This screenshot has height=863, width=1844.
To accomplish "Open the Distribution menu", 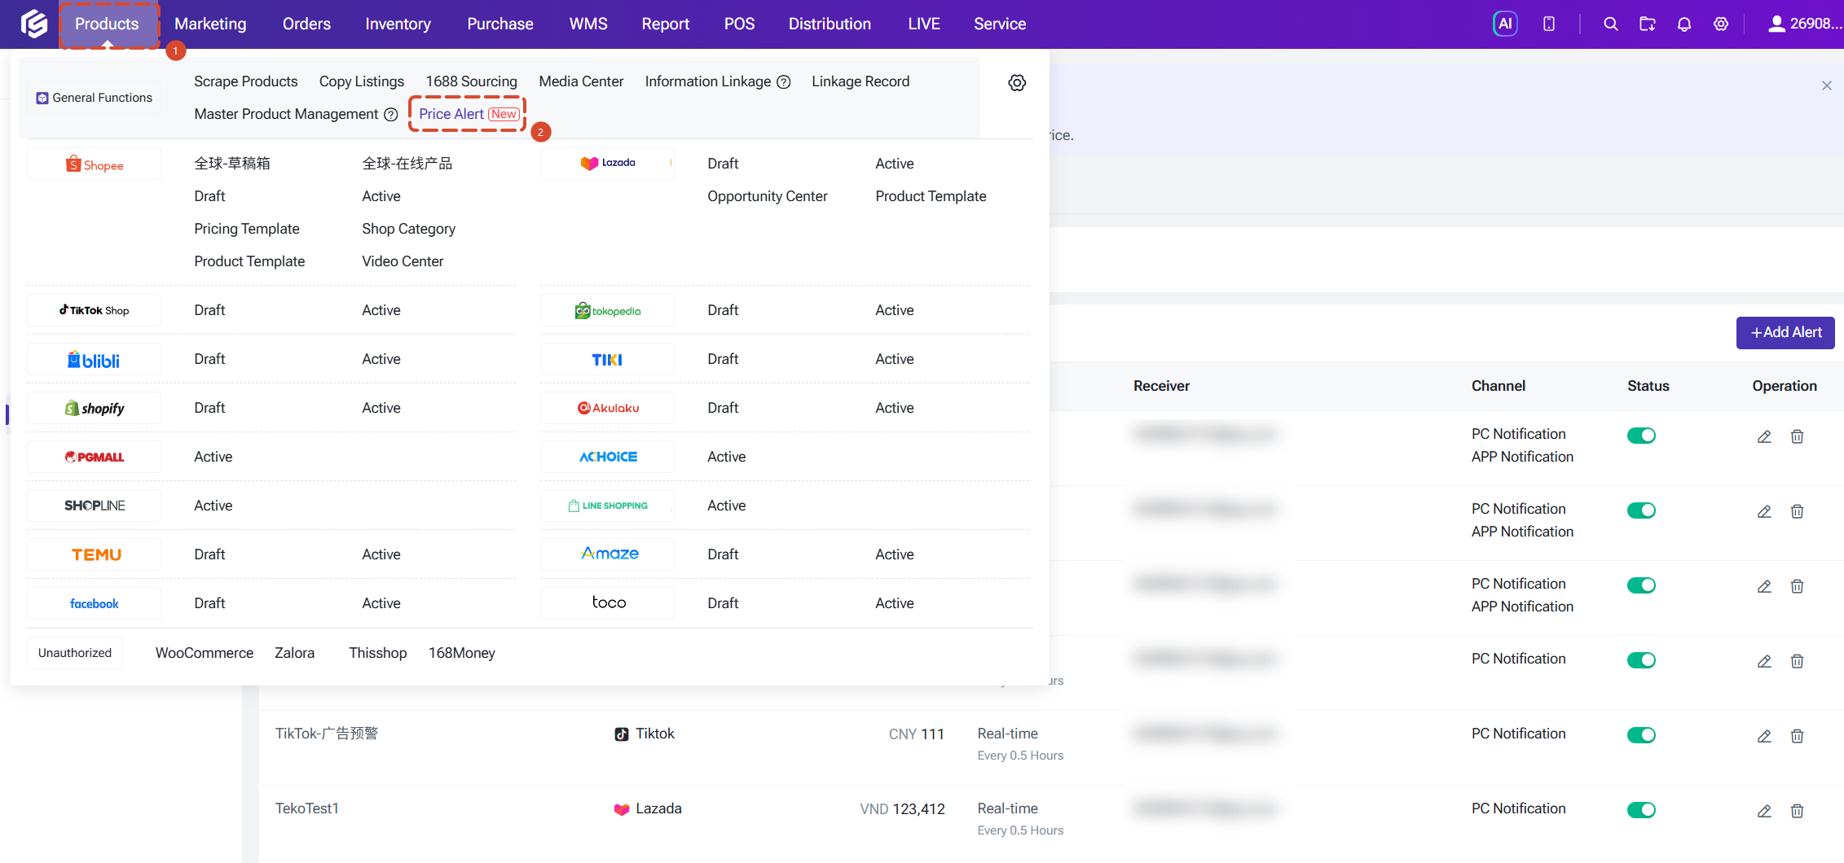I will pos(830,24).
